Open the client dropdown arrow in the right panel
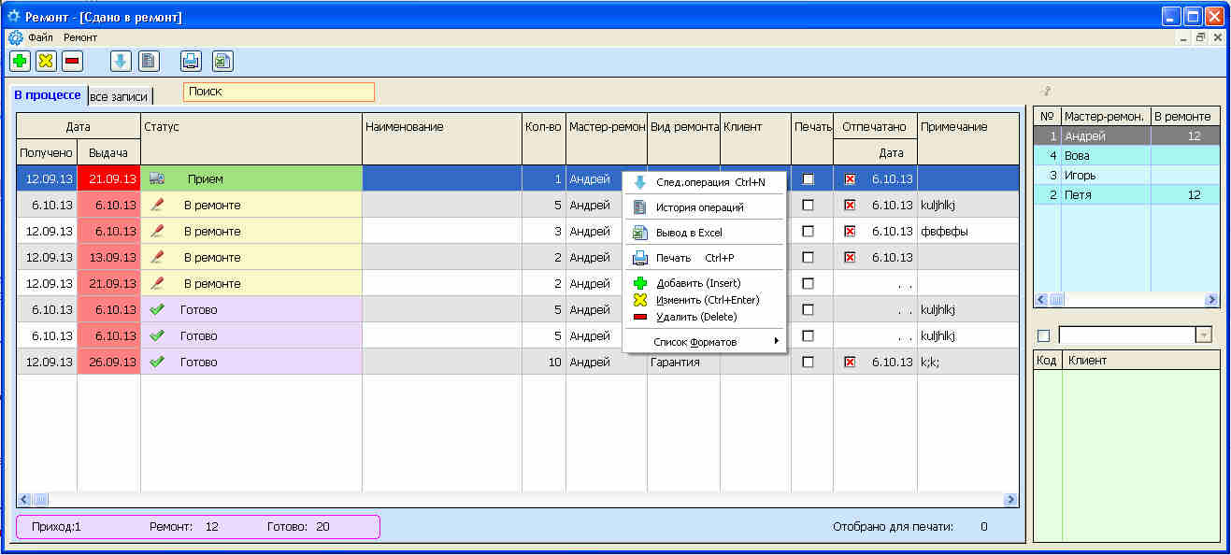Viewport: 1231px width, 555px height. (x=1204, y=335)
